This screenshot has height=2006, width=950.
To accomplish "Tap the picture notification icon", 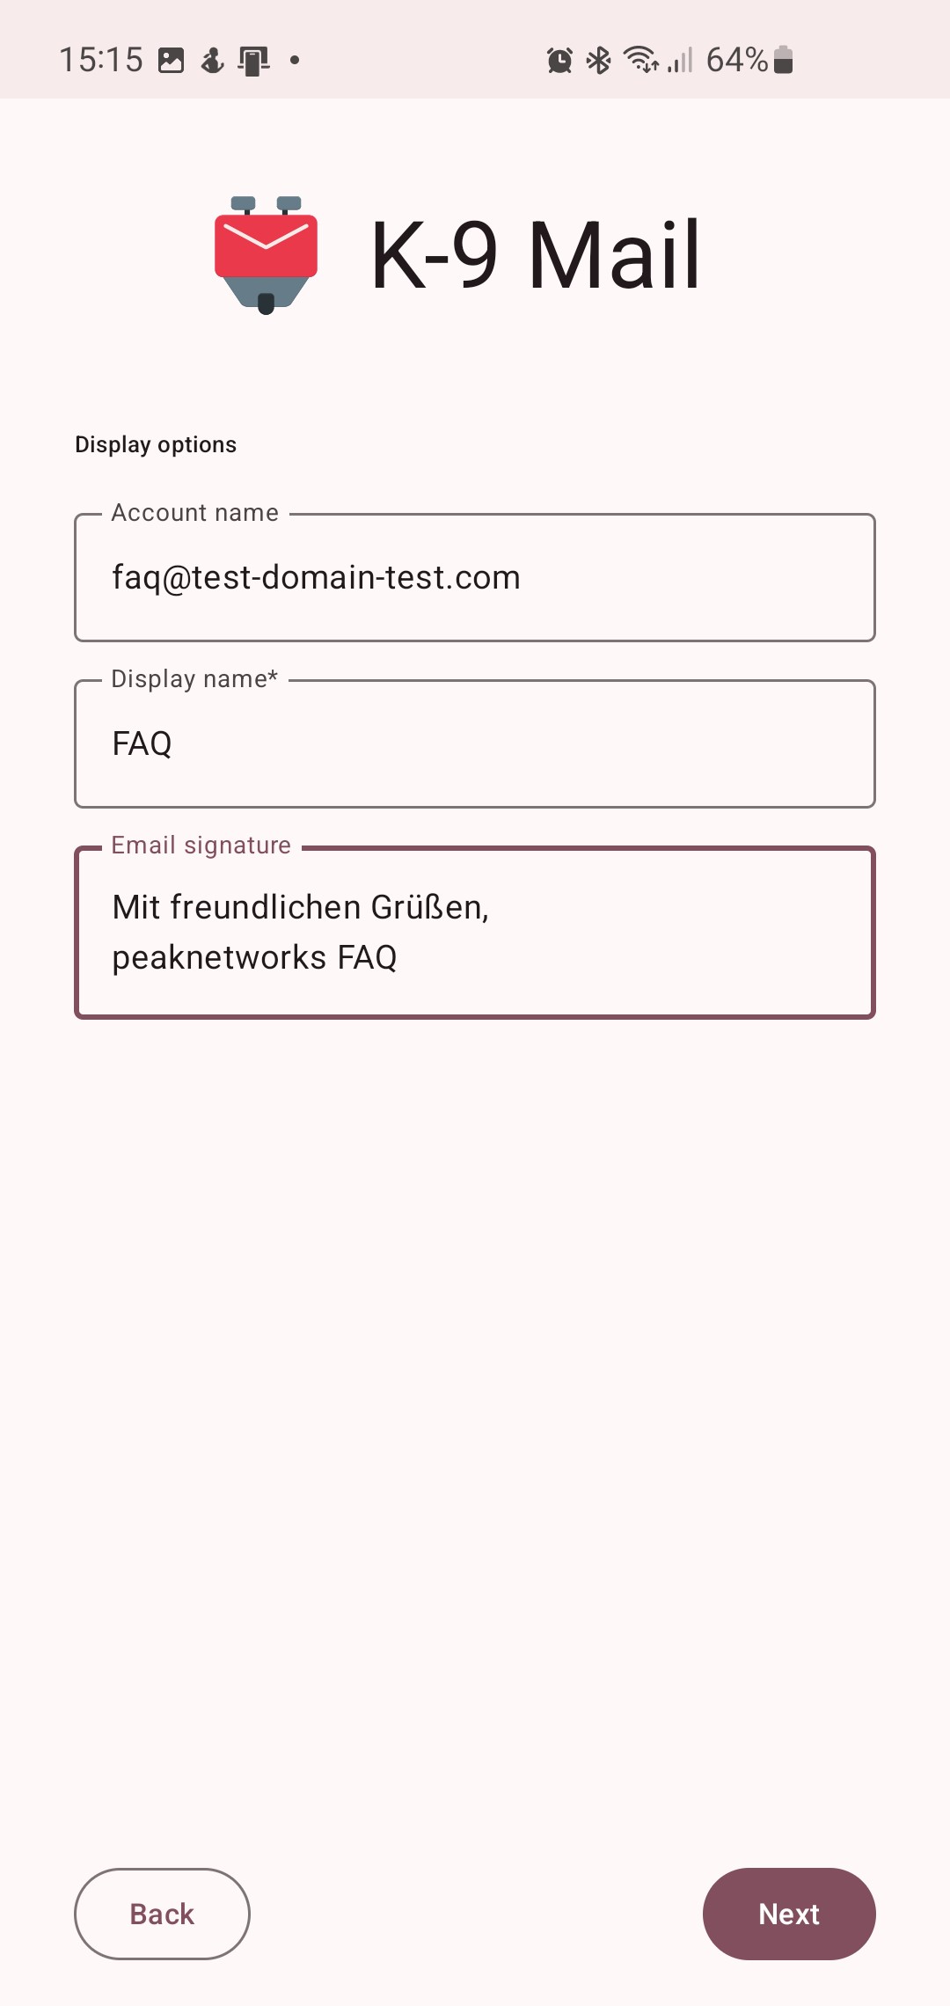I will click(172, 60).
